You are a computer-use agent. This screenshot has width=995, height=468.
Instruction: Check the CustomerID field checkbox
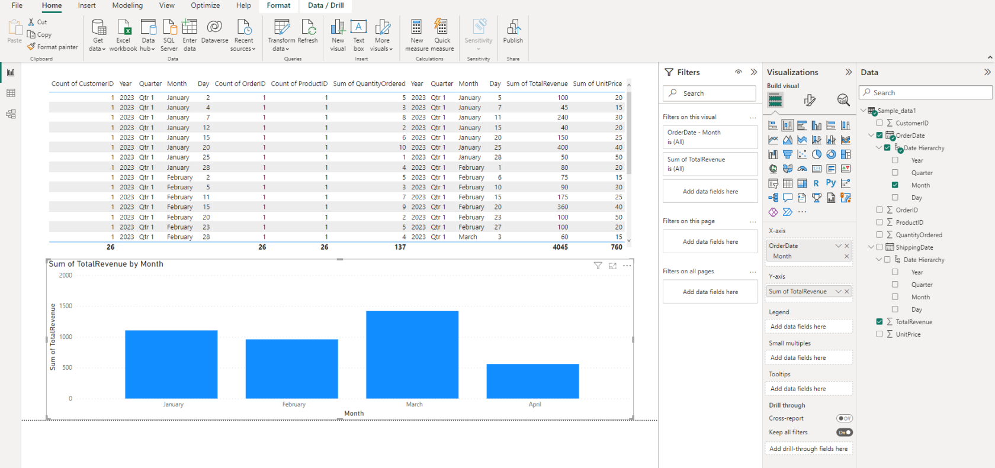point(880,123)
